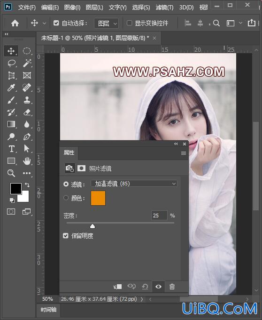Open the 加温滤镜 (85) filter dropdown
Viewport: 262px width, 320px height.
[134, 184]
